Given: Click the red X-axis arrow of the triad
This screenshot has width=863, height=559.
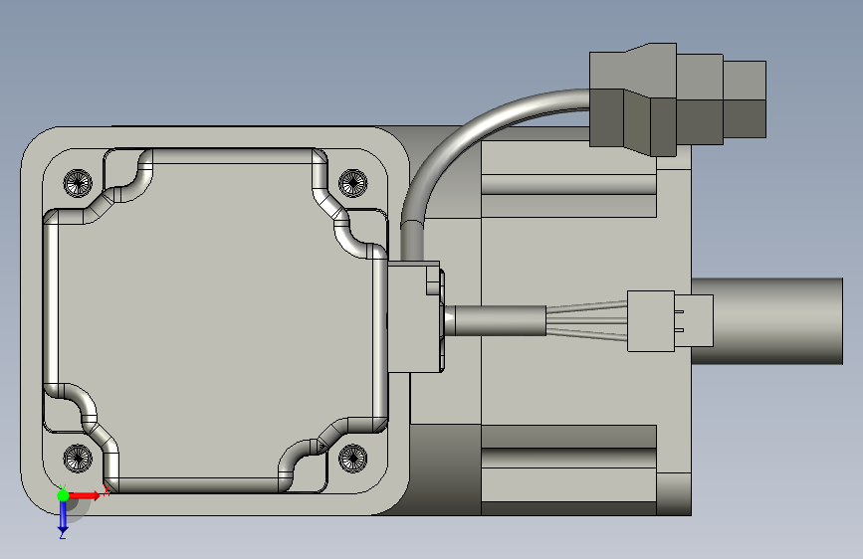Looking at the screenshot, I should tap(85, 495).
